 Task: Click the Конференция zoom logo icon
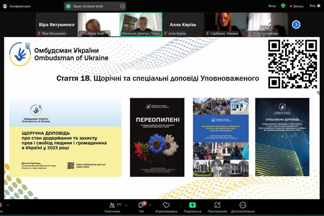[5, 6]
